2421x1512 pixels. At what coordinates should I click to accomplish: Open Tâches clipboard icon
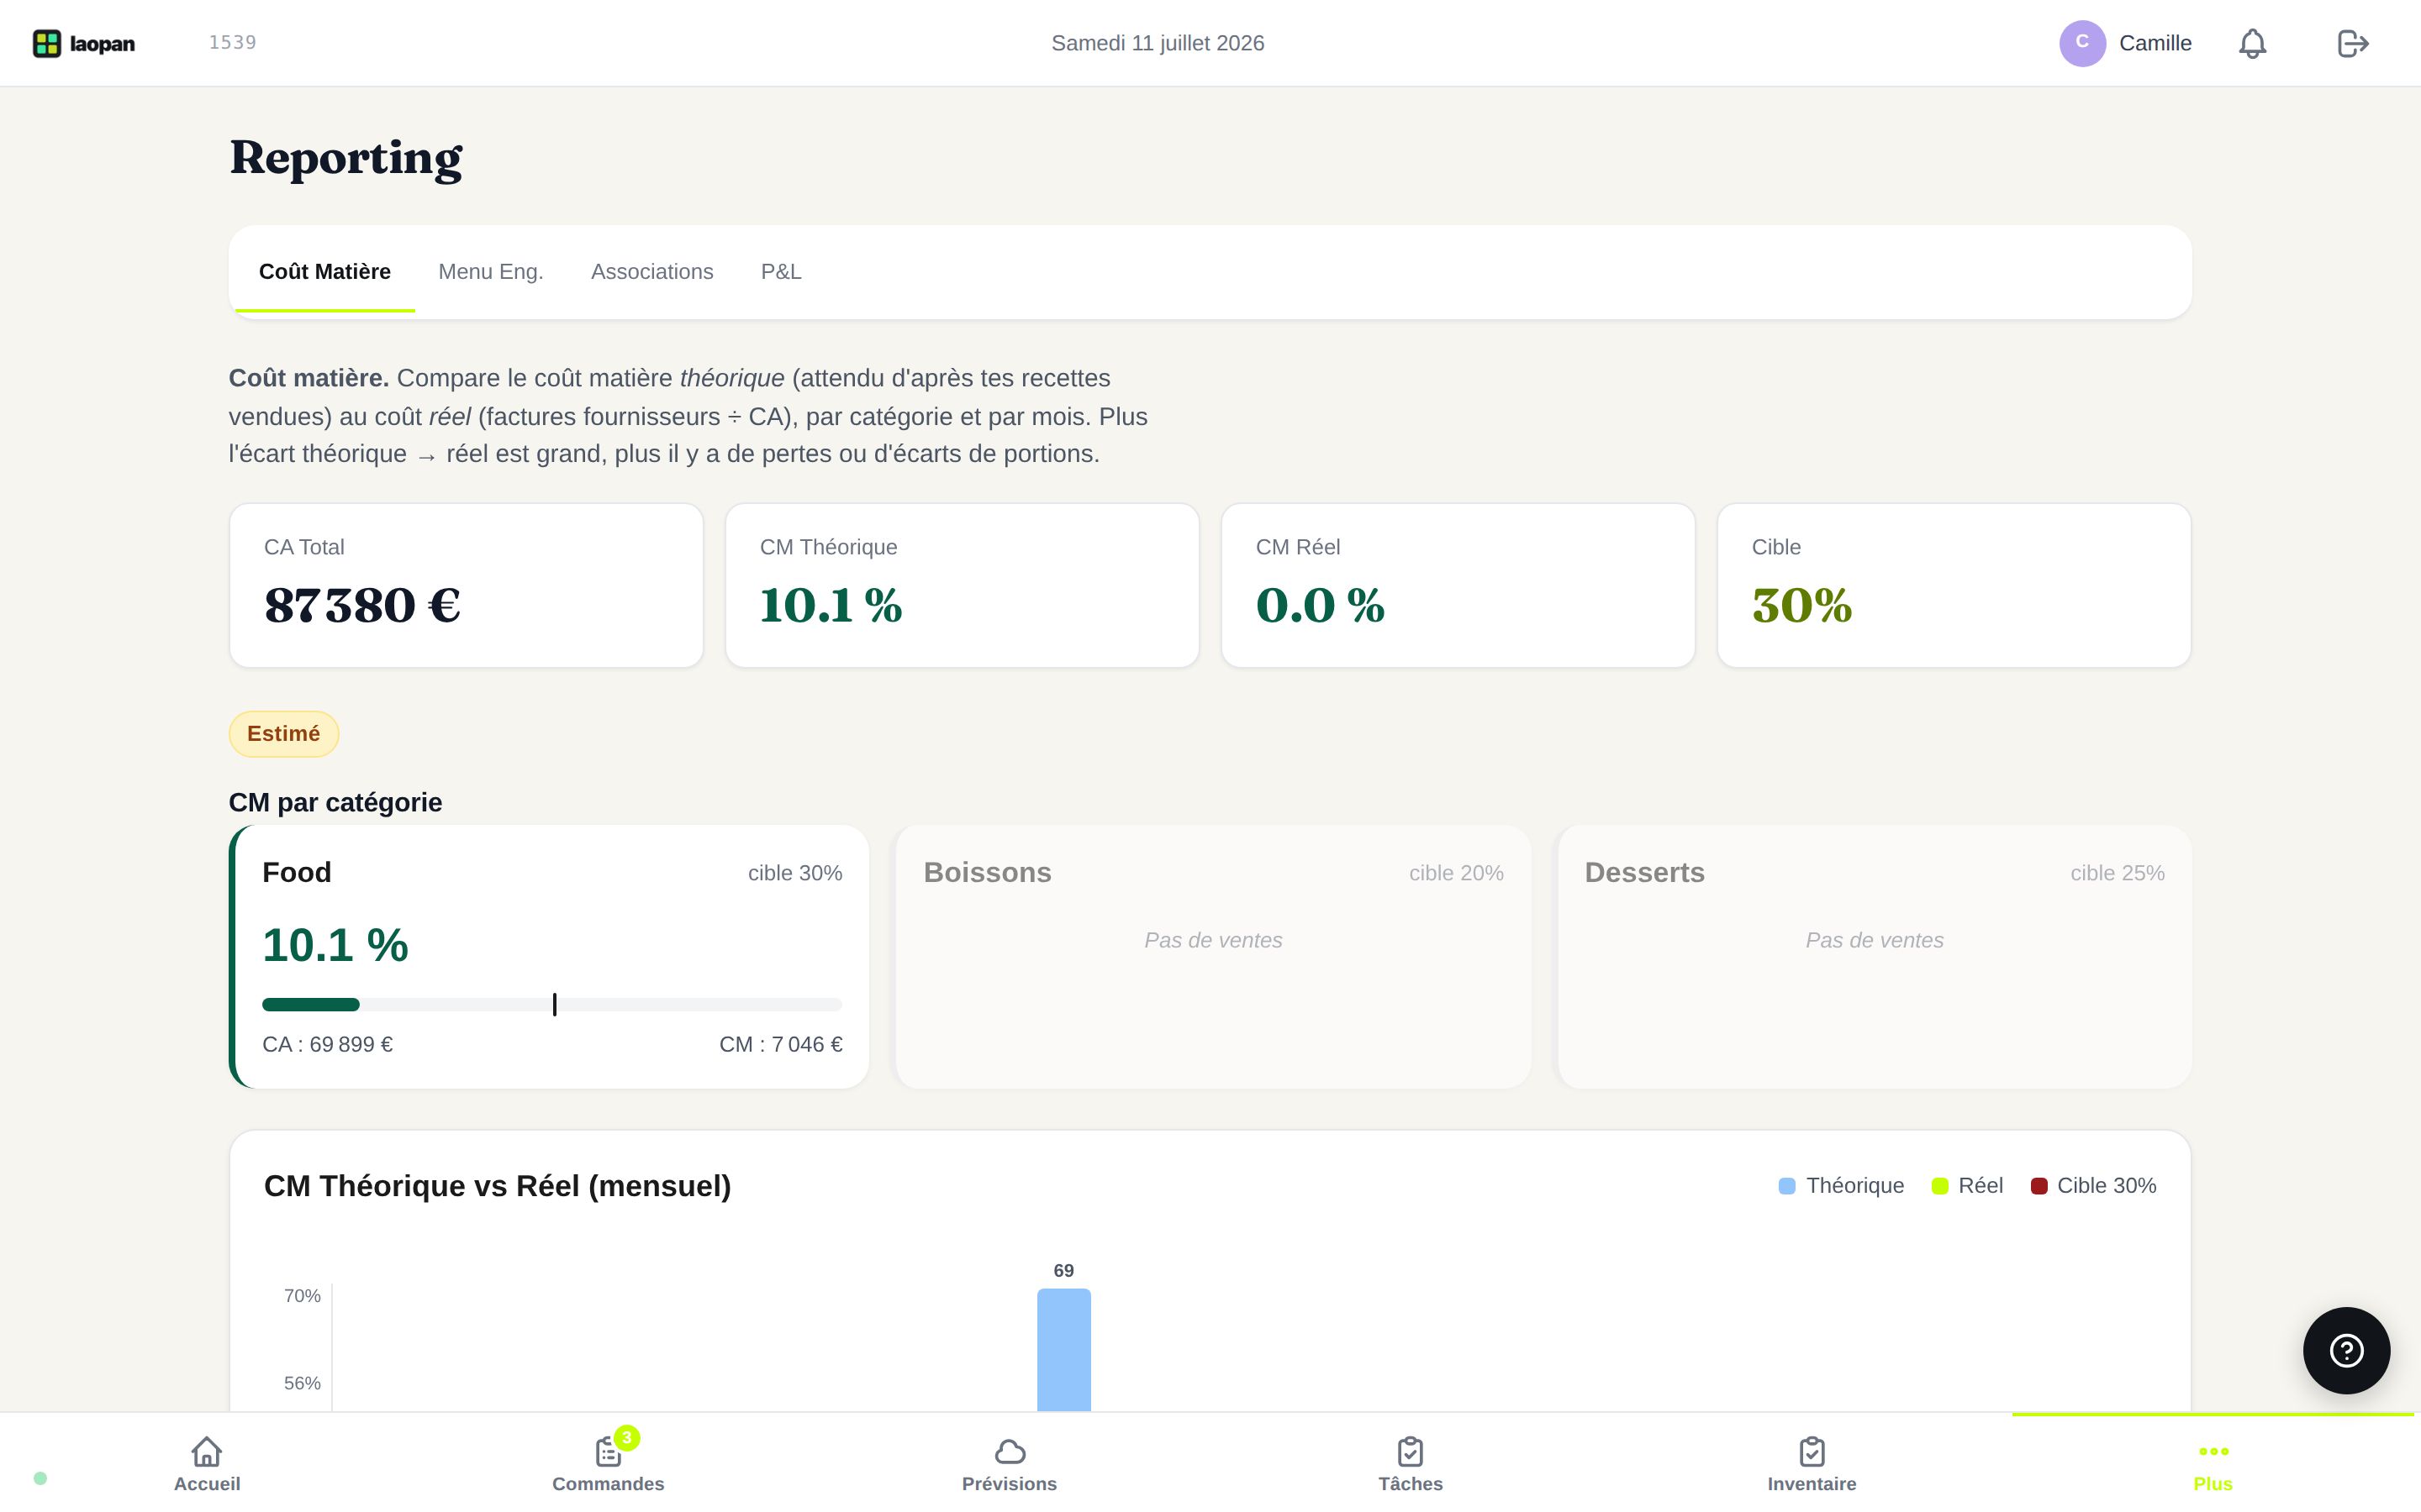pyautogui.click(x=1411, y=1464)
